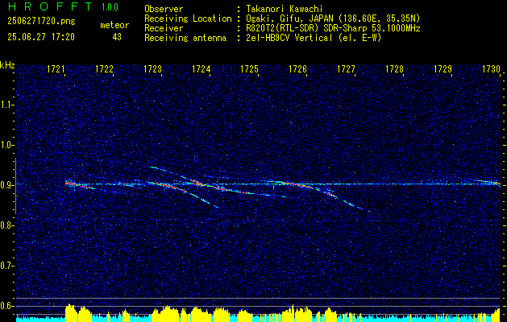Click the 1727 time marker

tap(346, 69)
